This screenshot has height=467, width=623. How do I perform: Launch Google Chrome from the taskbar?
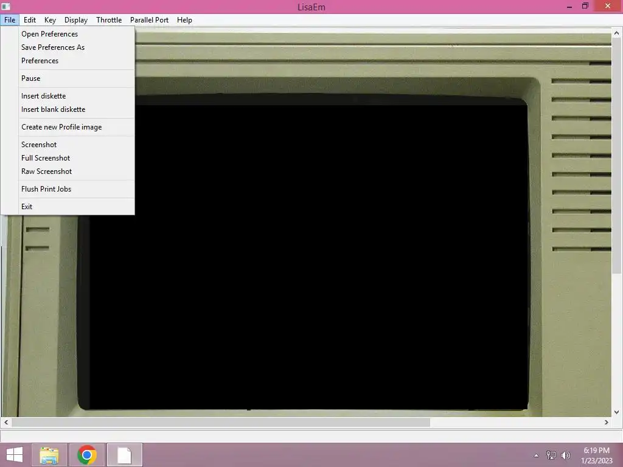tap(87, 455)
